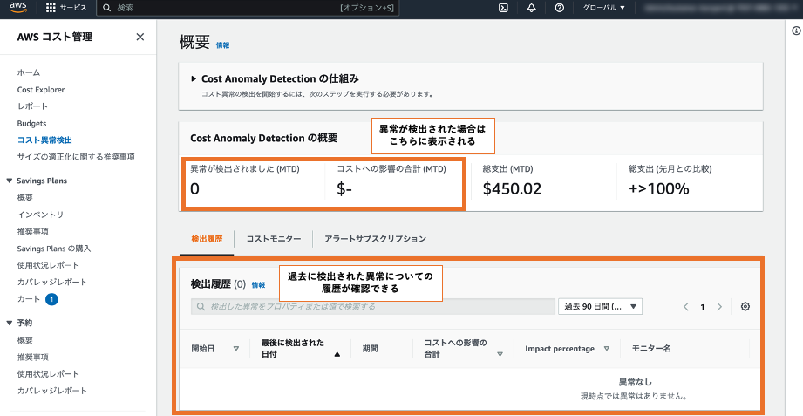Expand Cost Anomaly Detection の仕組み section
The width and height of the screenshot is (803, 416).
pos(194,78)
